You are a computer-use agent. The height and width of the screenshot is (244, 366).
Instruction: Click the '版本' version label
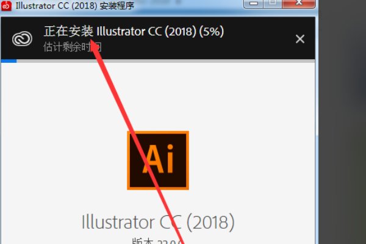[143, 241]
